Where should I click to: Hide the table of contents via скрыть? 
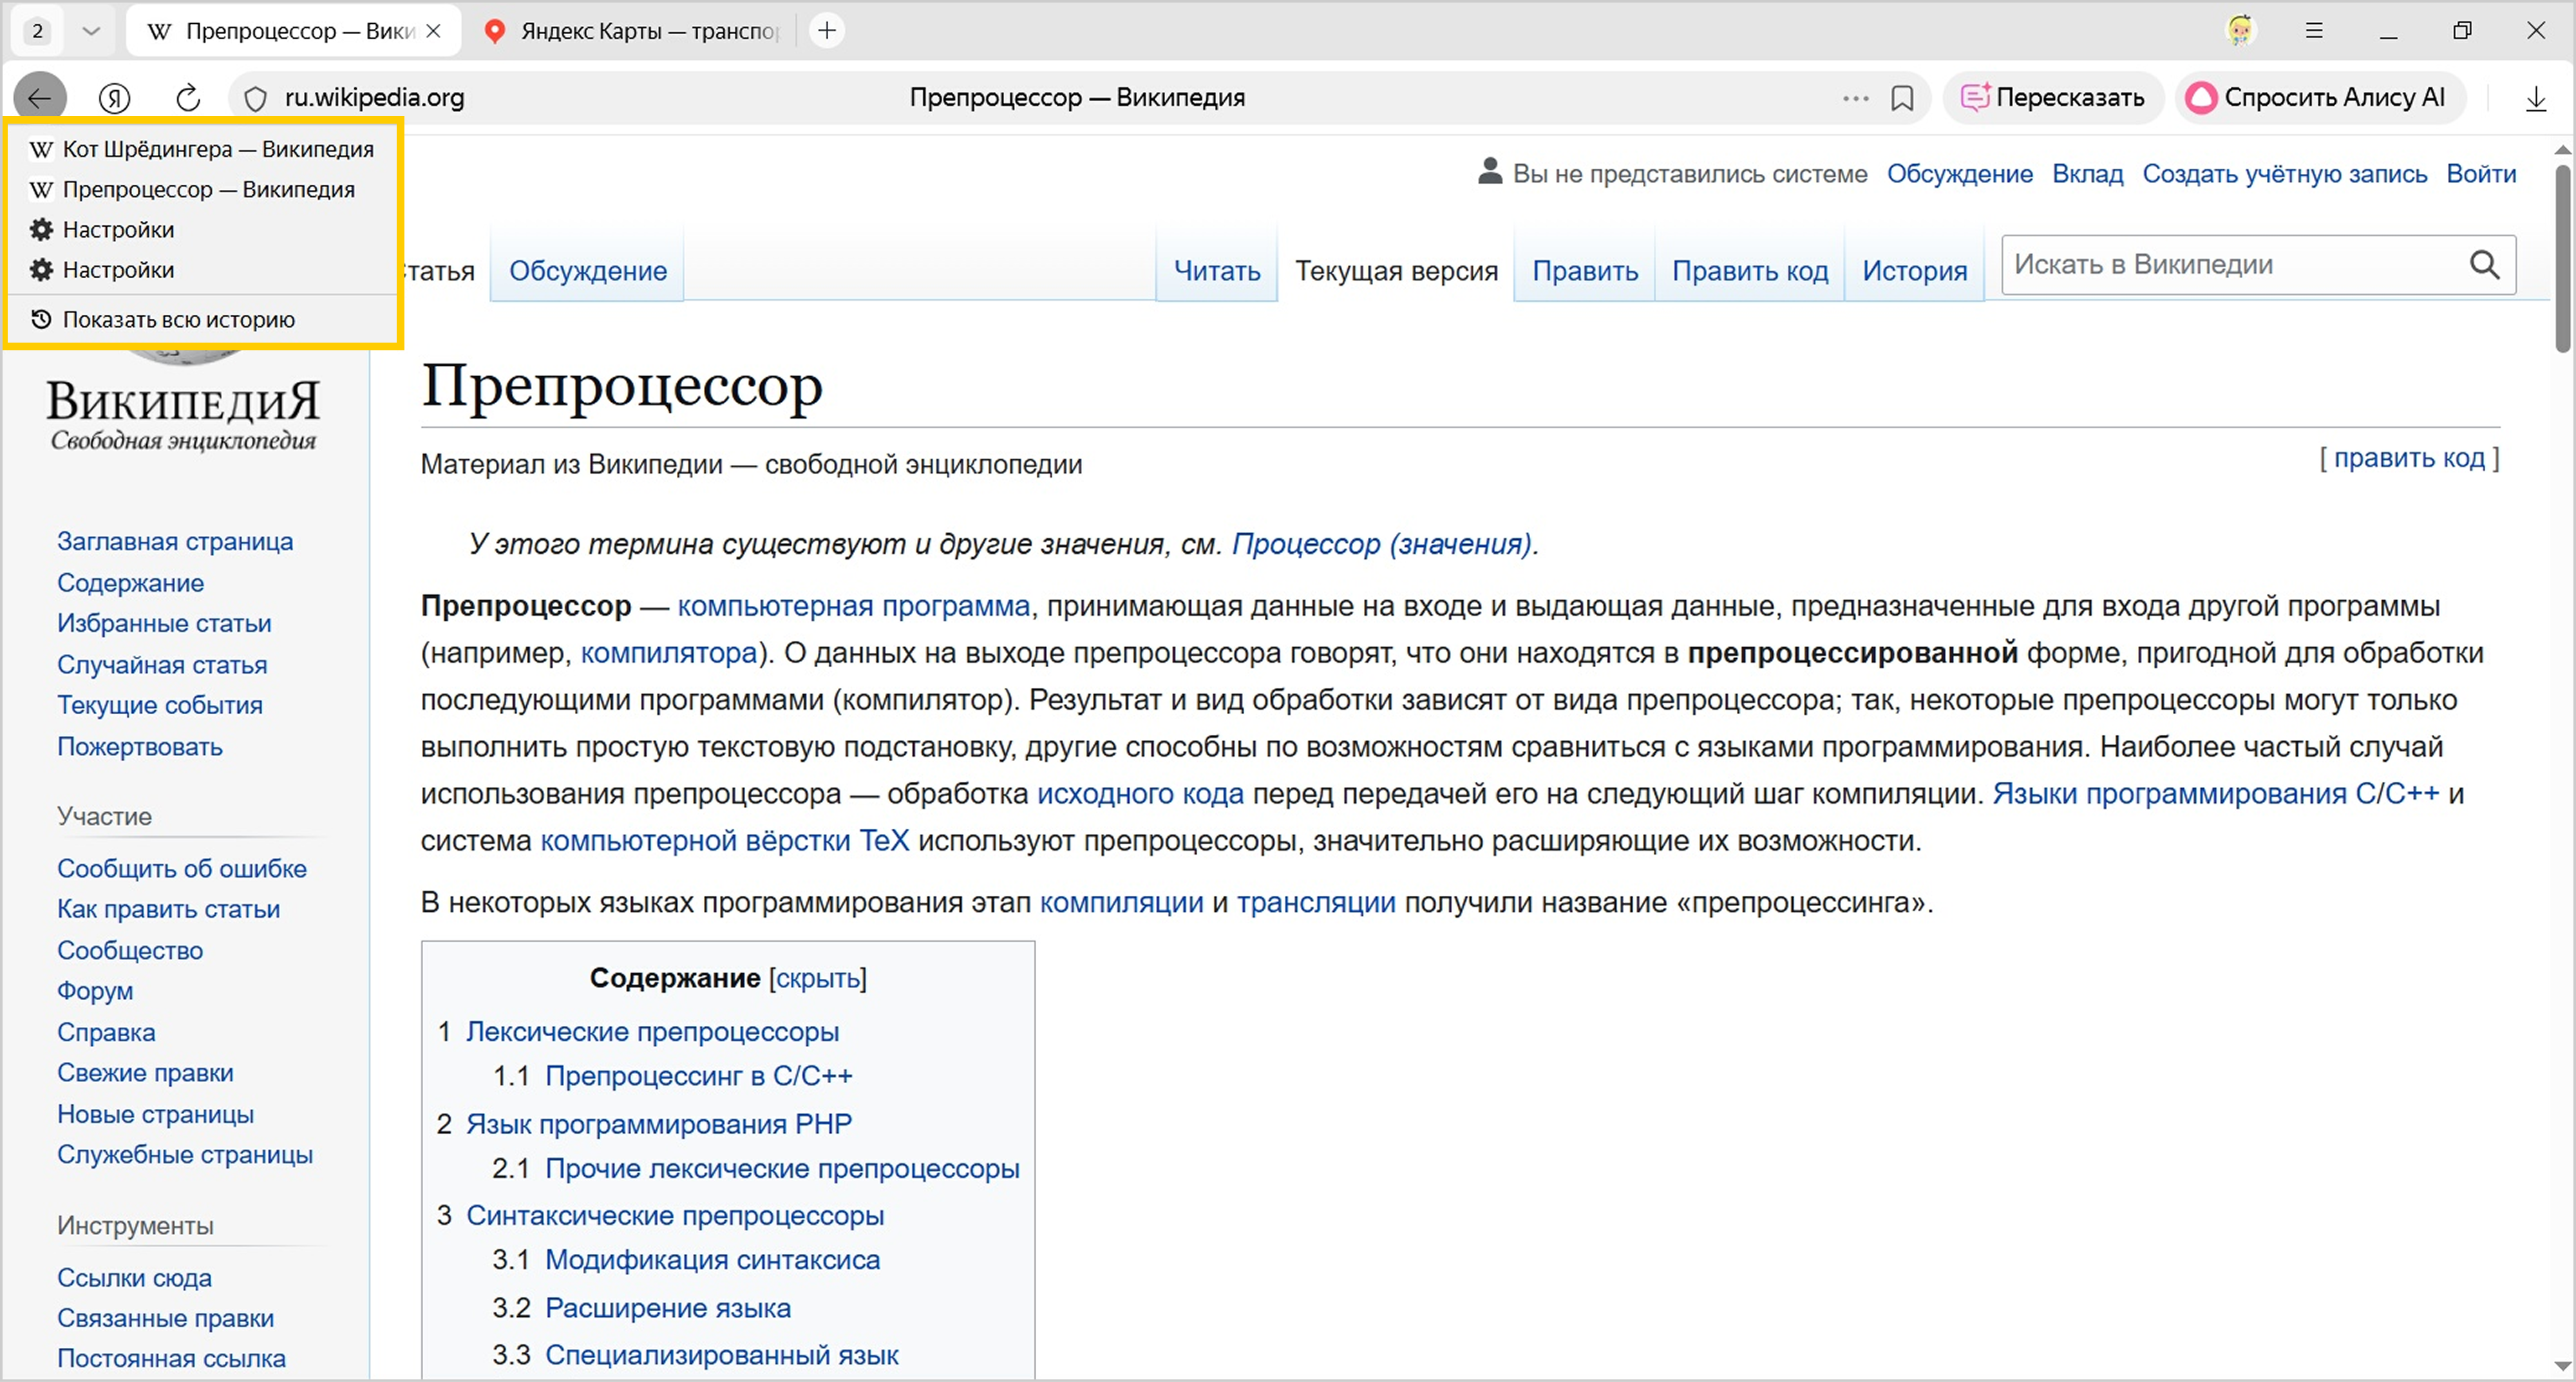tap(818, 978)
